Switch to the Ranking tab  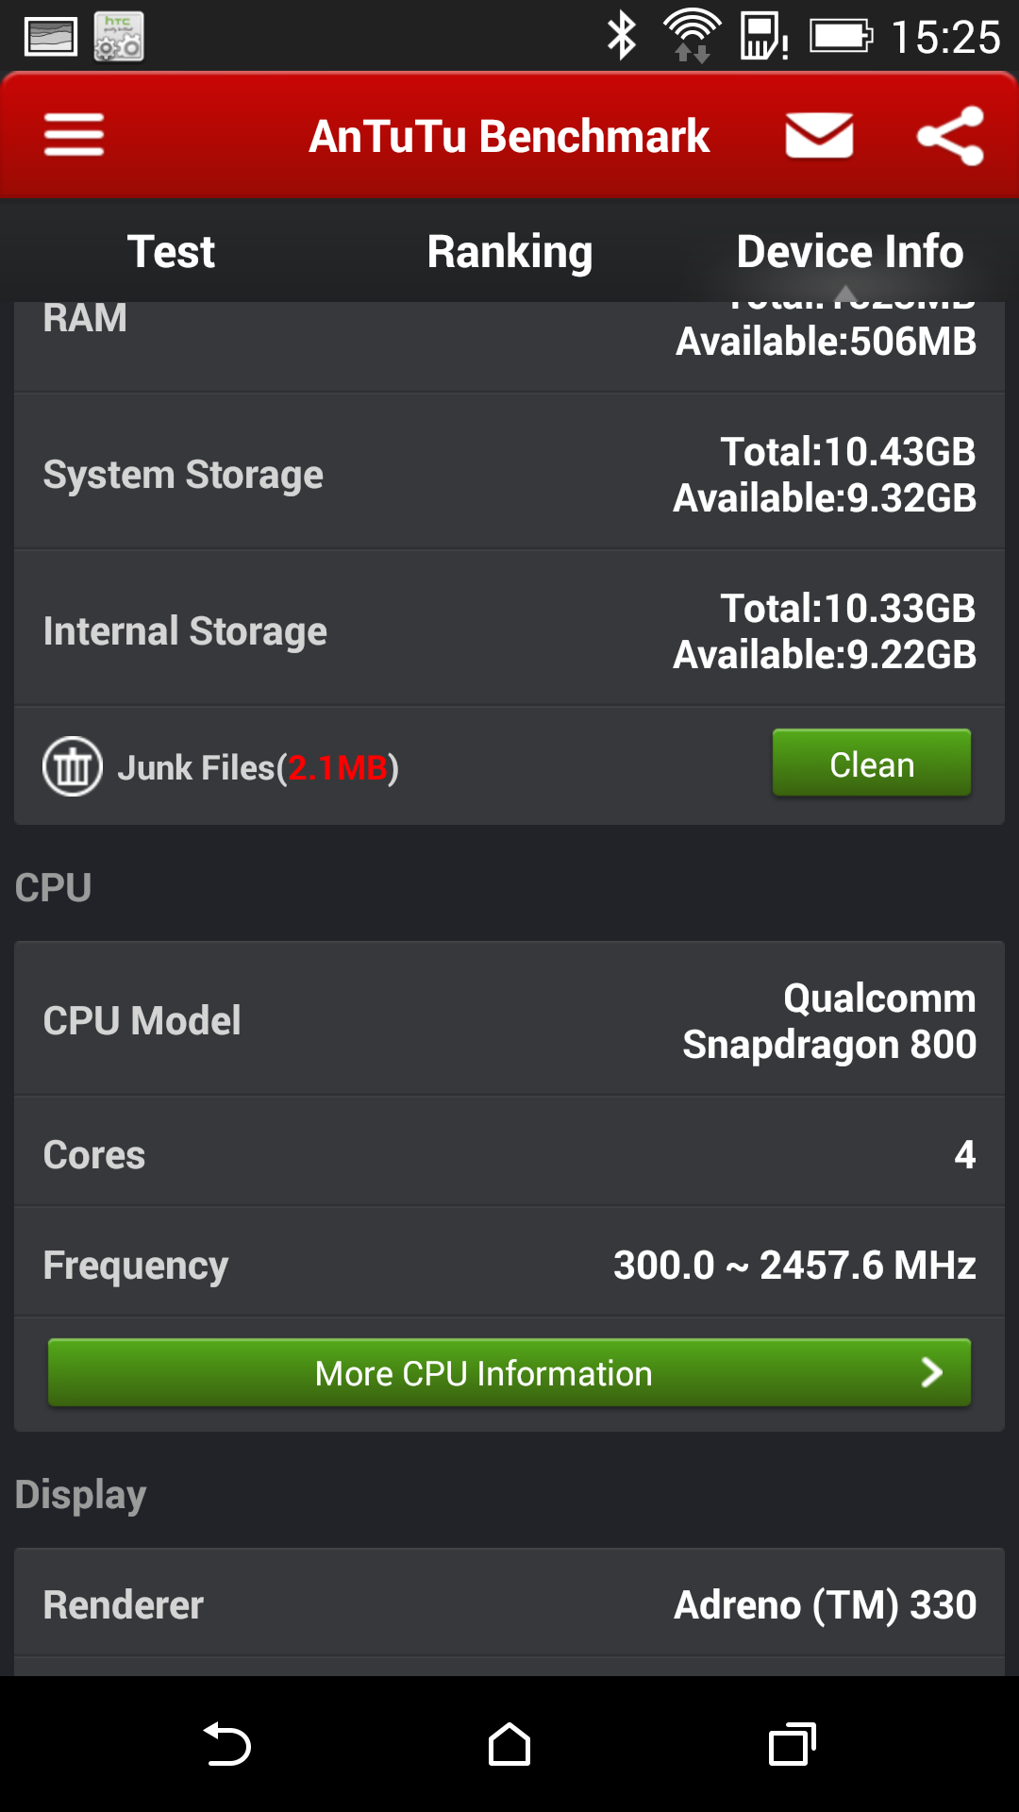pos(509,251)
